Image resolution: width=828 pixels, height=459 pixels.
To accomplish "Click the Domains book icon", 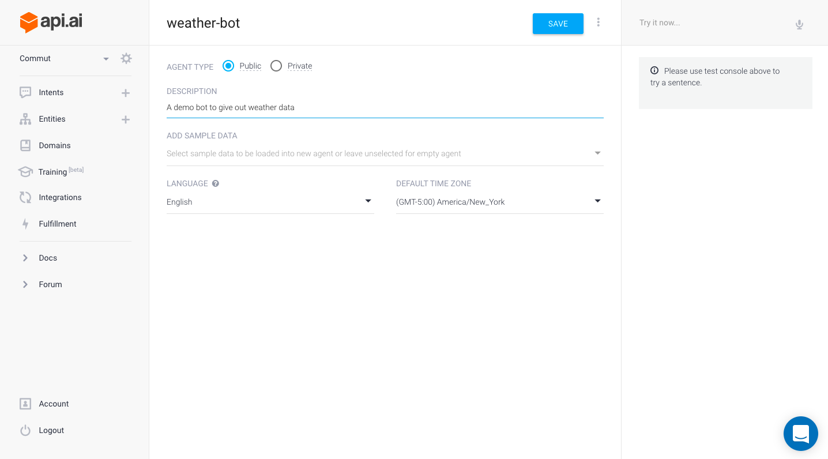I will [x=25, y=145].
